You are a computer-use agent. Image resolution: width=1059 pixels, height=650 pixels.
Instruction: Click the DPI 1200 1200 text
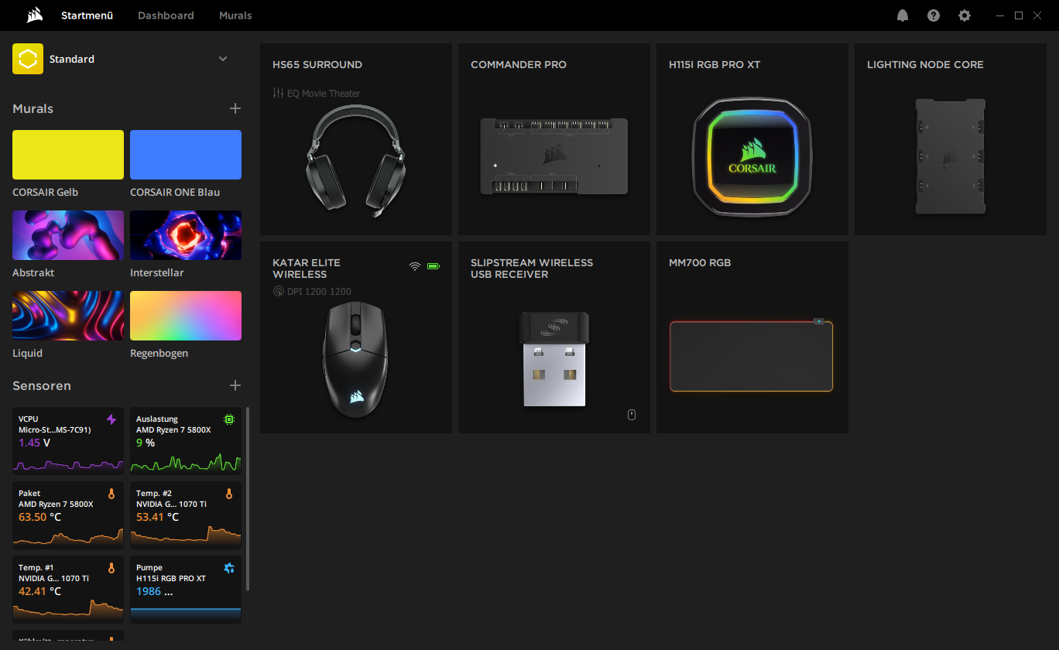point(319,292)
